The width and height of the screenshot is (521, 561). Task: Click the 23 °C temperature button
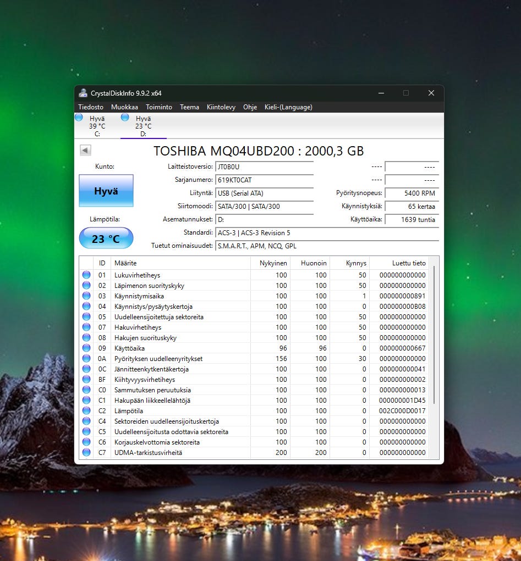(x=106, y=238)
